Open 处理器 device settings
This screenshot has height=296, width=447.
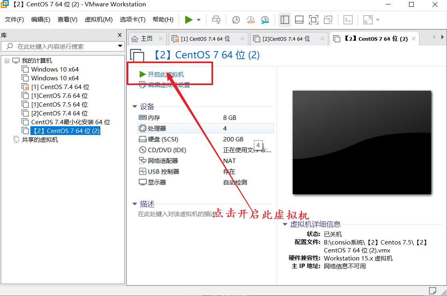pos(205,129)
